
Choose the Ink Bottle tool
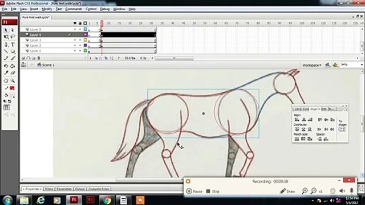[x=6, y=66]
